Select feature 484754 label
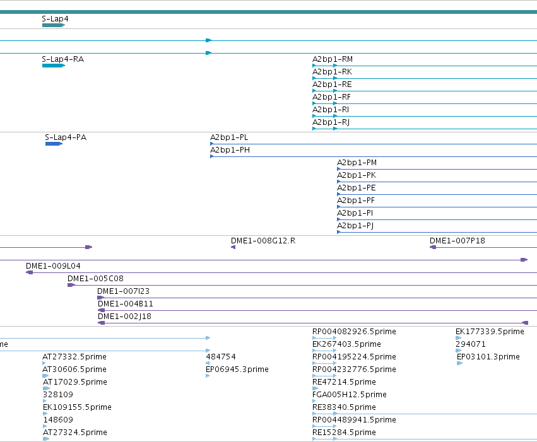 click(x=221, y=357)
